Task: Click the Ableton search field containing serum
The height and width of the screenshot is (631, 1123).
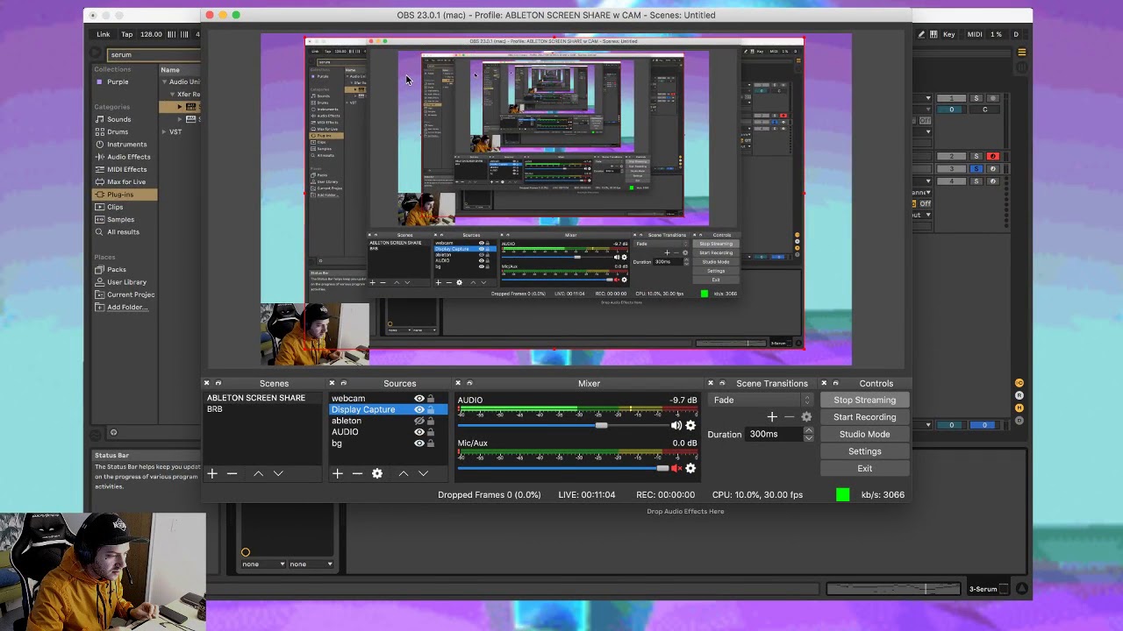Action: tap(154, 54)
